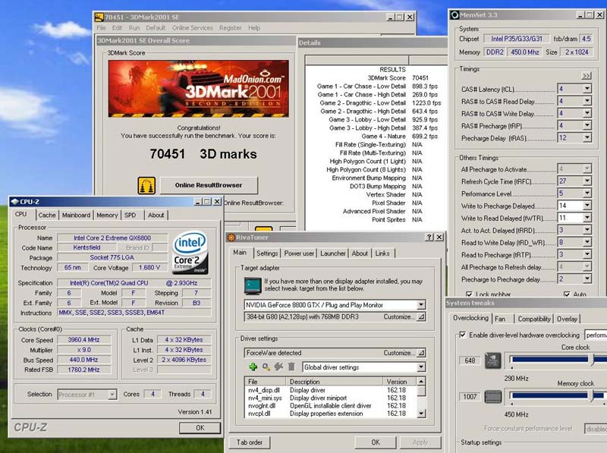Open the Refresh Cycle Time (tRFC) dropdown
The height and width of the screenshot is (453, 607).
pyautogui.click(x=587, y=181)
